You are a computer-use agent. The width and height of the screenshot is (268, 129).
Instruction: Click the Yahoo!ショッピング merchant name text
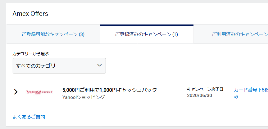coord(84,97)
